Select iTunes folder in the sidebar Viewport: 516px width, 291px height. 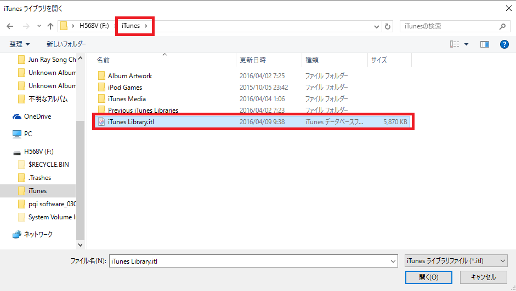tap(37, 191)
